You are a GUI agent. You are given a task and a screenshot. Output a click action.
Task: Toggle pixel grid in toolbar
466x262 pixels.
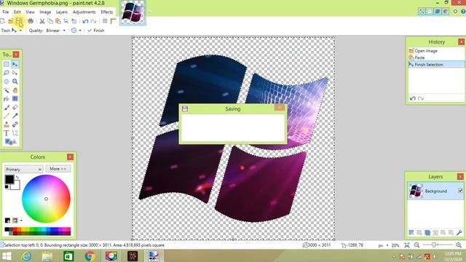point(105,21)
